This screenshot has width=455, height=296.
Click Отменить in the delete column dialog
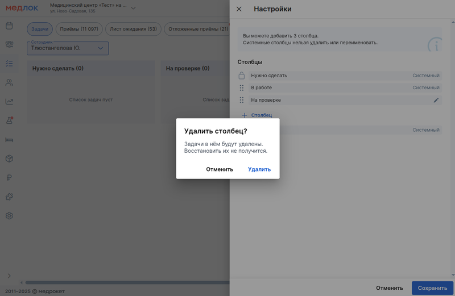click(220, 169)
